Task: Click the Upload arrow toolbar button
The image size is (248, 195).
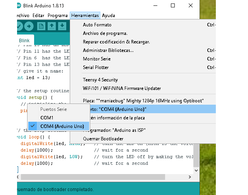Action: [29, 26]
